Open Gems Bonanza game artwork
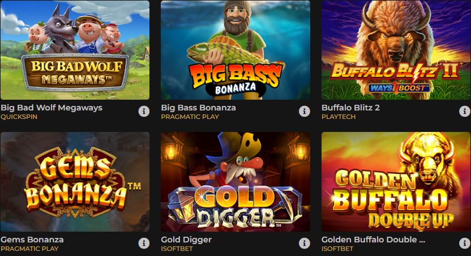Screen dimensions: 471x256 75,182
